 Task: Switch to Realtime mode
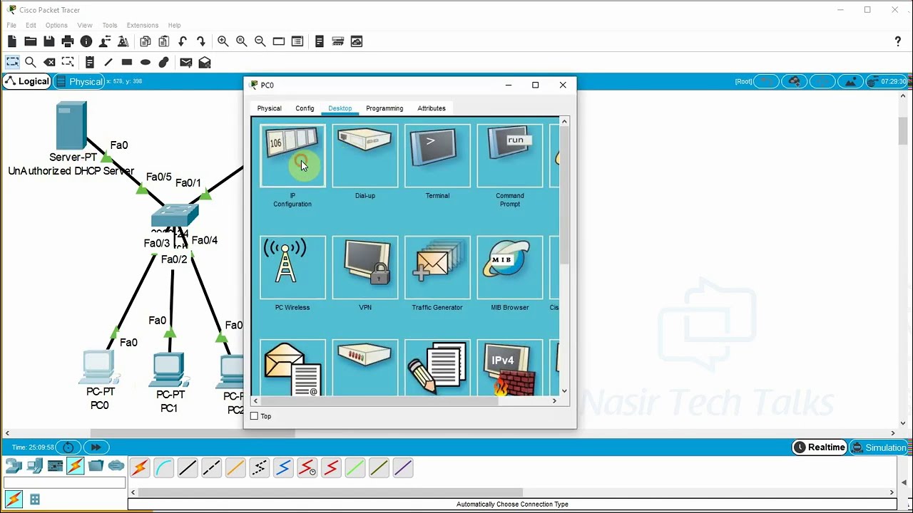(820, 447)
